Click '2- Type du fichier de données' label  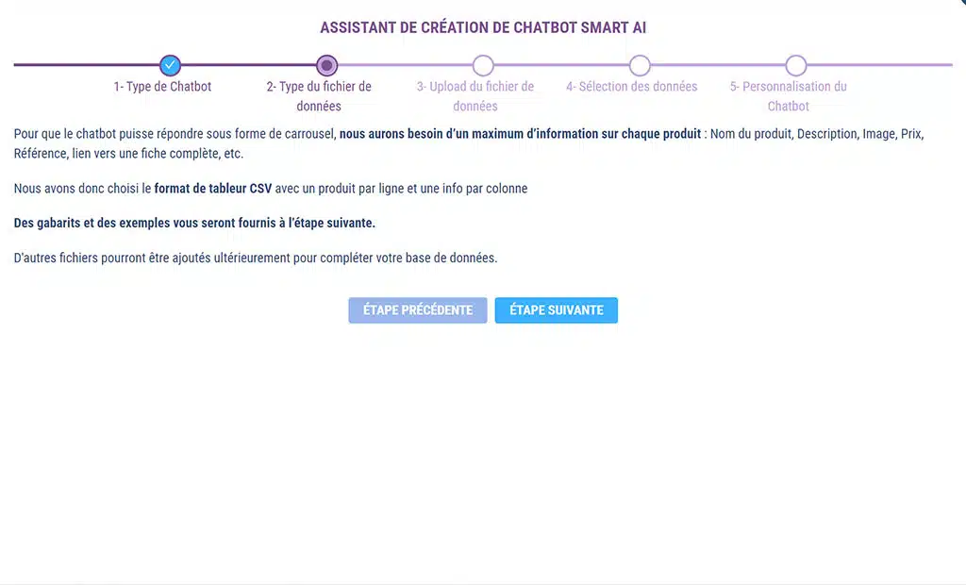pos(319,96)
